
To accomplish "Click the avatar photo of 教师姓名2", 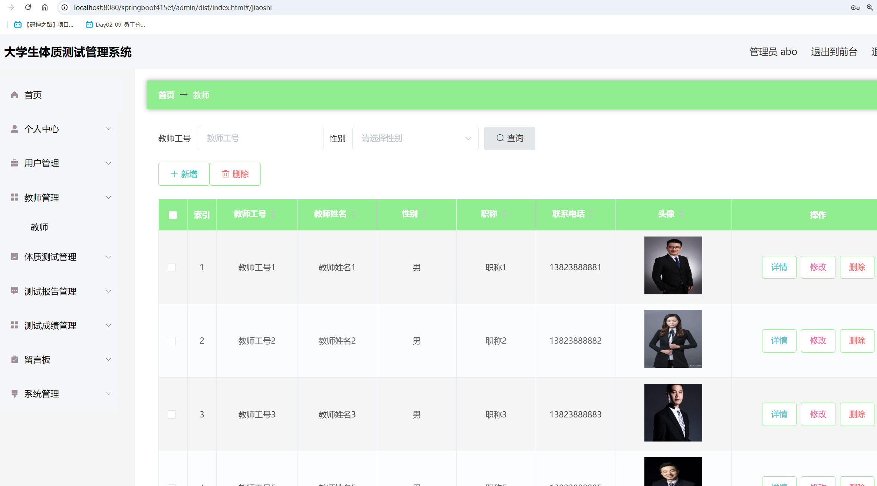I will (x=673, y=339).
